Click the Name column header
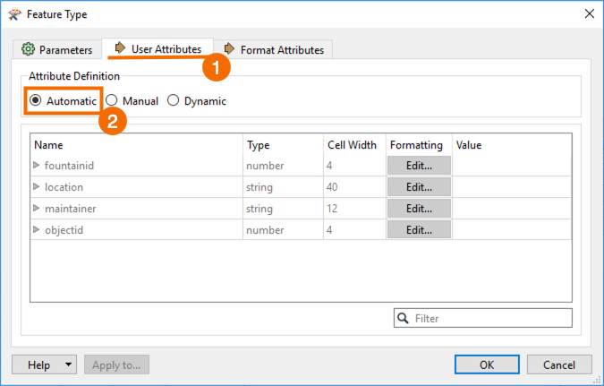This screenshot has width=604, height=386. pos(137,145)
